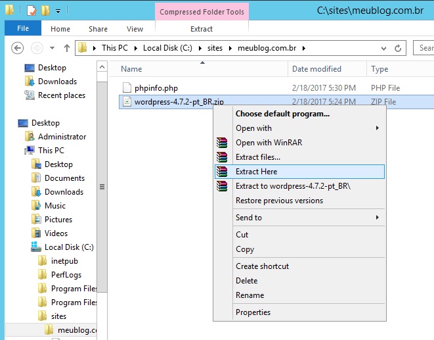Switch to the Share ribbon tab
This screenshot has width=434, height=340.
(98, 29)
